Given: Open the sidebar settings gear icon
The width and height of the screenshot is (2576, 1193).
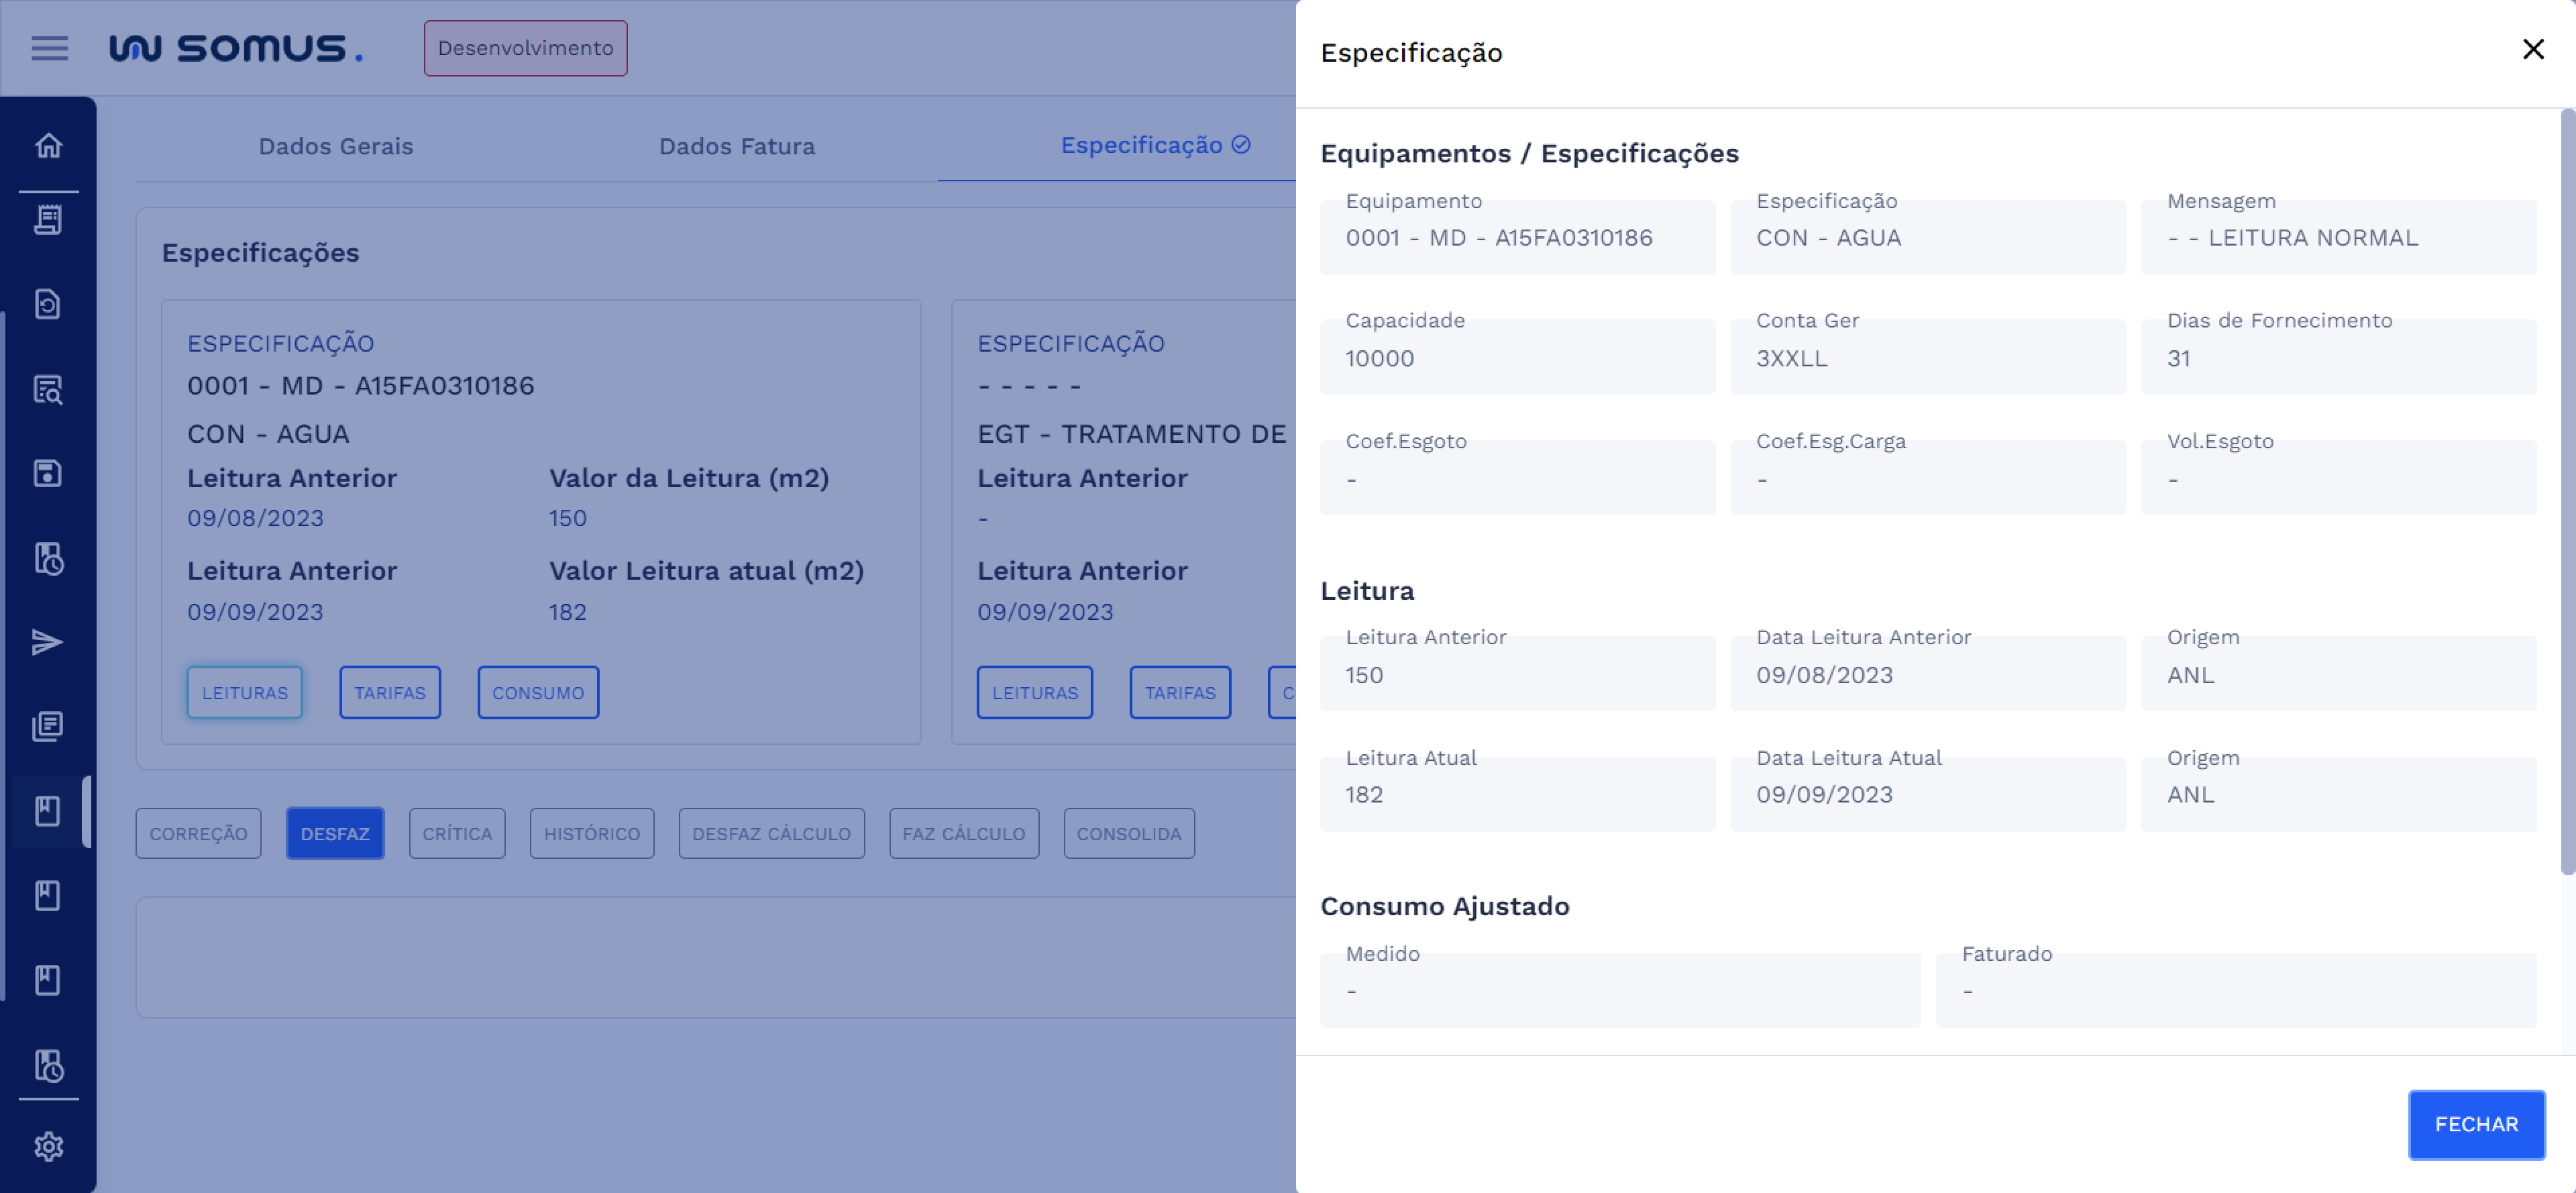Looking at the screenshot, I should 48,1146.
